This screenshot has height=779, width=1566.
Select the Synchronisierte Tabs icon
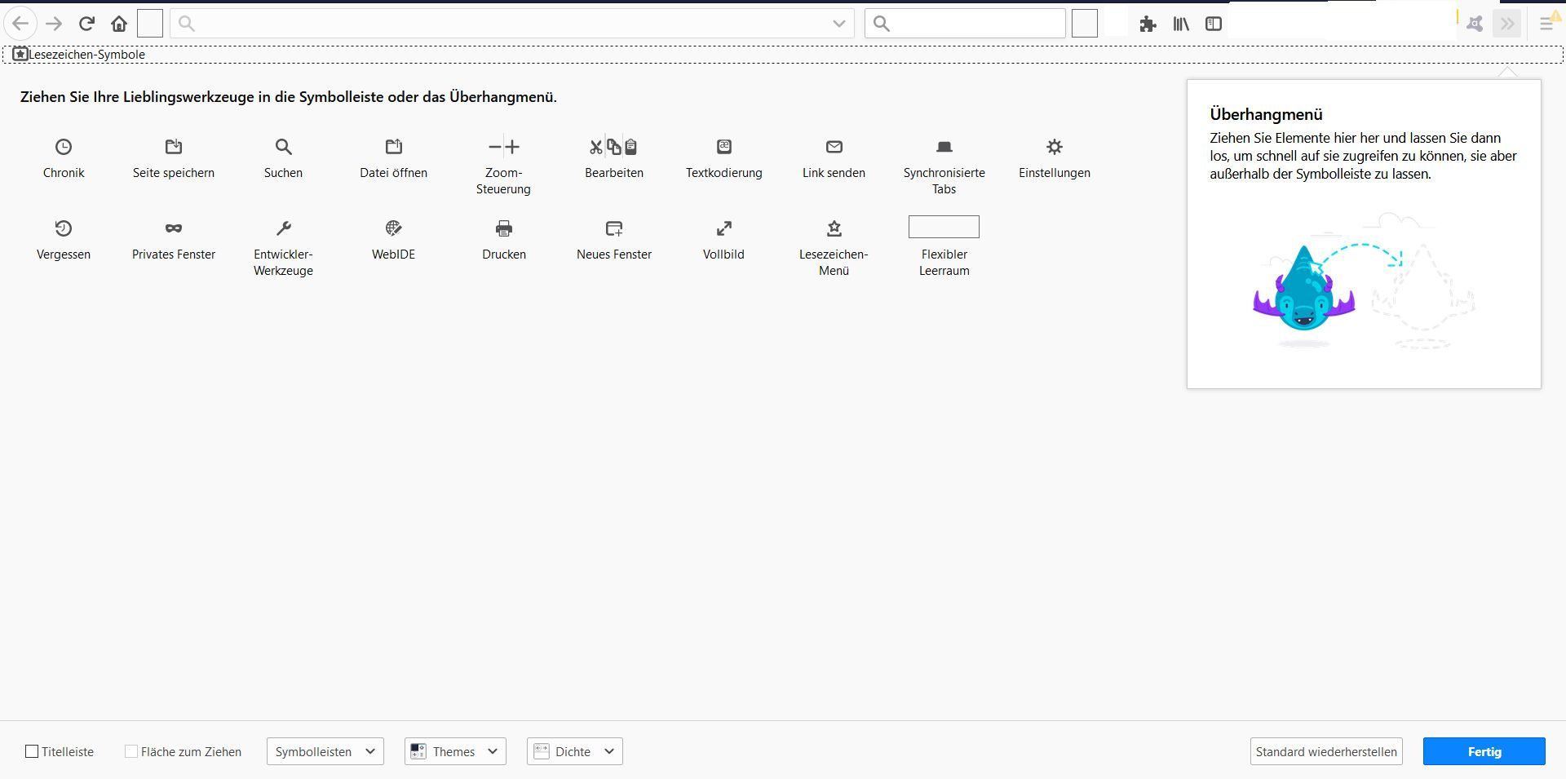tap(944, 147)
